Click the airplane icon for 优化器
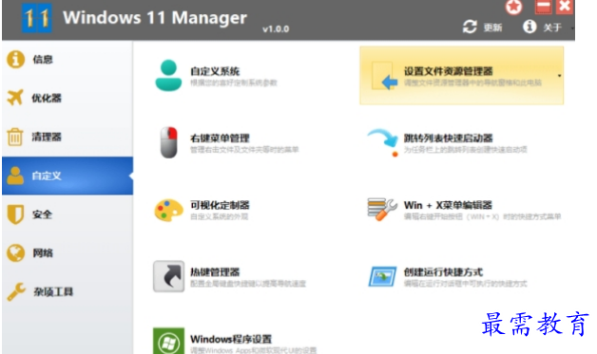The image size is (597, 354). coord(15,98)
